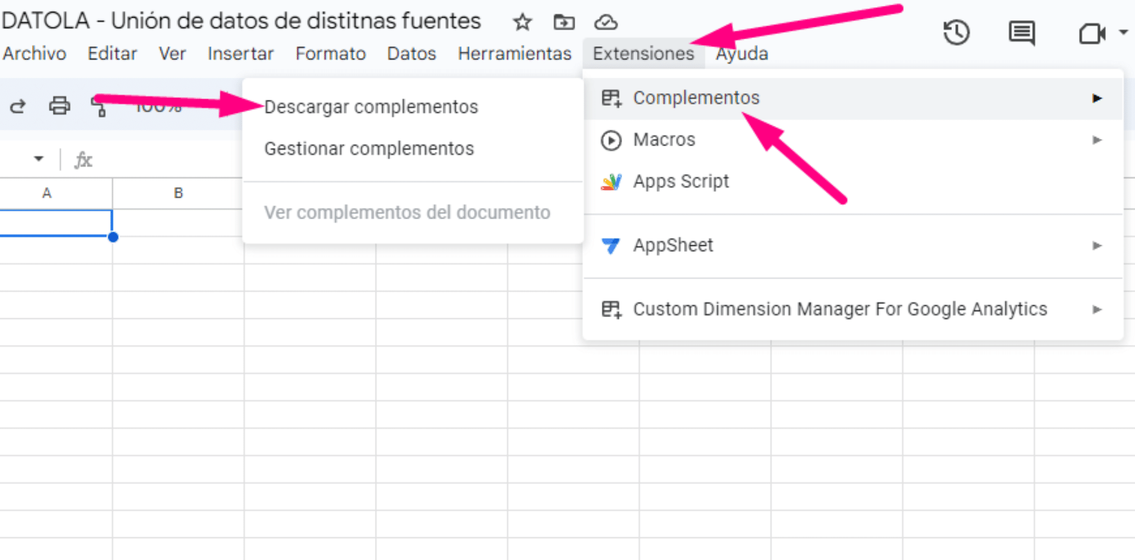Select the paint format tool
The width and height of the screenshot is (1135, 560).
(x=99, y=107)
